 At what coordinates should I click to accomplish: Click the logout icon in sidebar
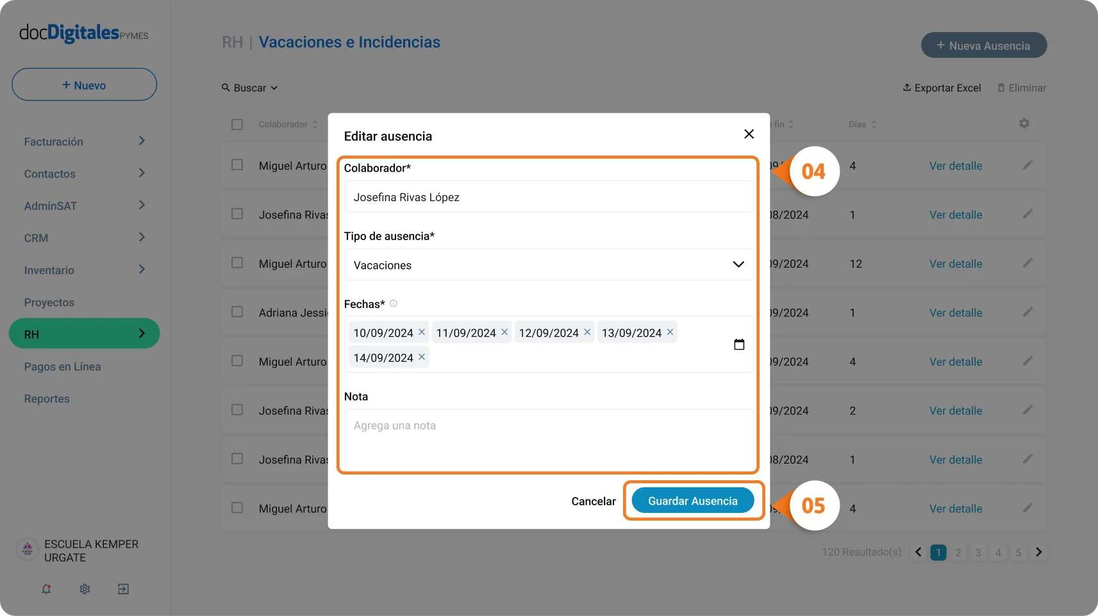pos(124,589)
